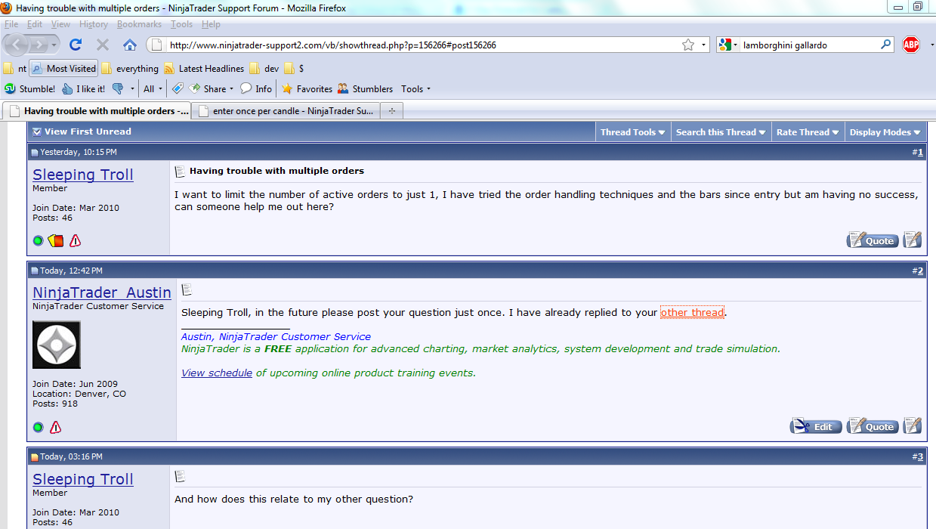This screenshot has height=529, width=936.
Task: Open the Google search engine selector dropdown
Action: coord(728,45)
